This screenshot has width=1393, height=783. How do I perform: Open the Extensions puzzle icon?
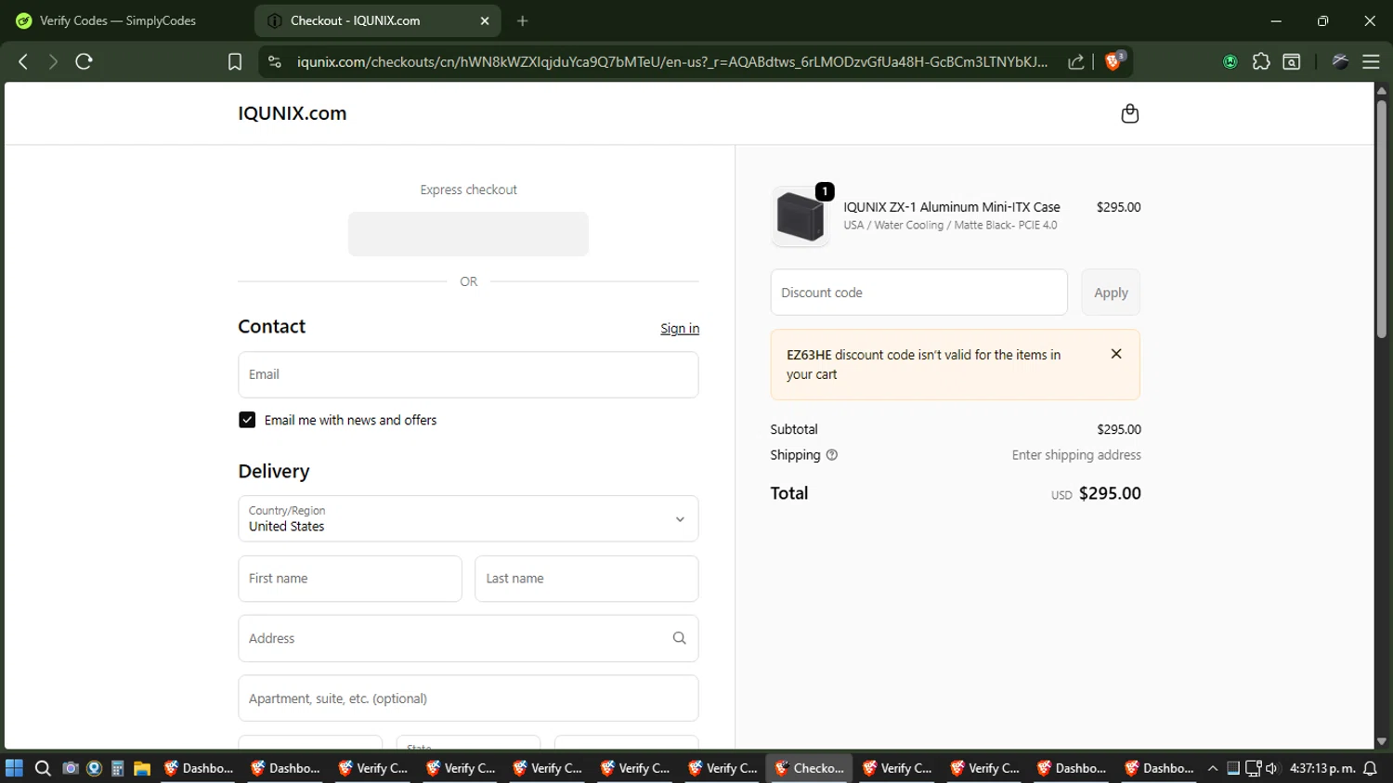(x=1261, y=61)
